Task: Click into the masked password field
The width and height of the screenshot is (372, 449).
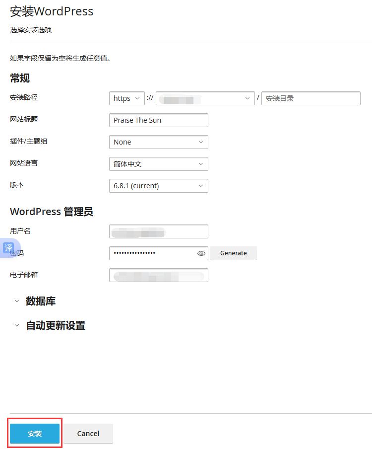Action: (x=151, y=253)
